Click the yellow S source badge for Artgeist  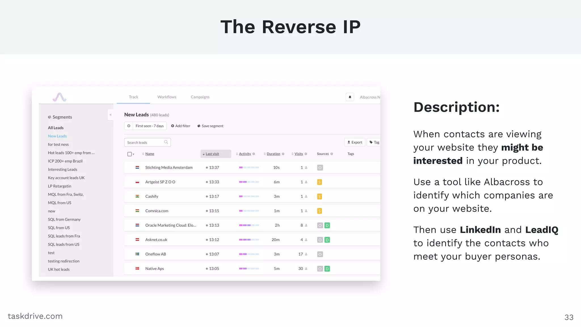tap(319, 182)
